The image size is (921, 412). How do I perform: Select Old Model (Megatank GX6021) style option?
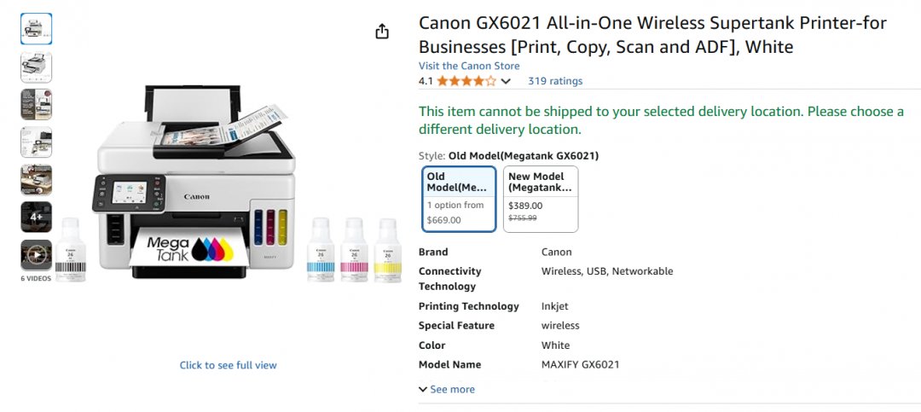[460, 200]
